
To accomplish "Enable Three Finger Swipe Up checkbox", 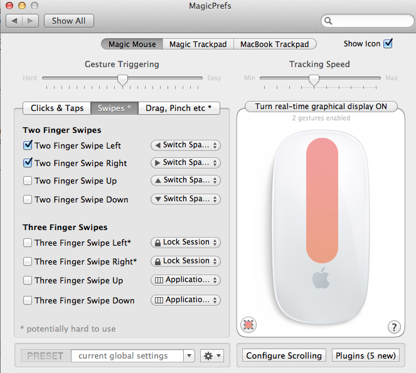I will pyautogui.click(x=28, y=280).
